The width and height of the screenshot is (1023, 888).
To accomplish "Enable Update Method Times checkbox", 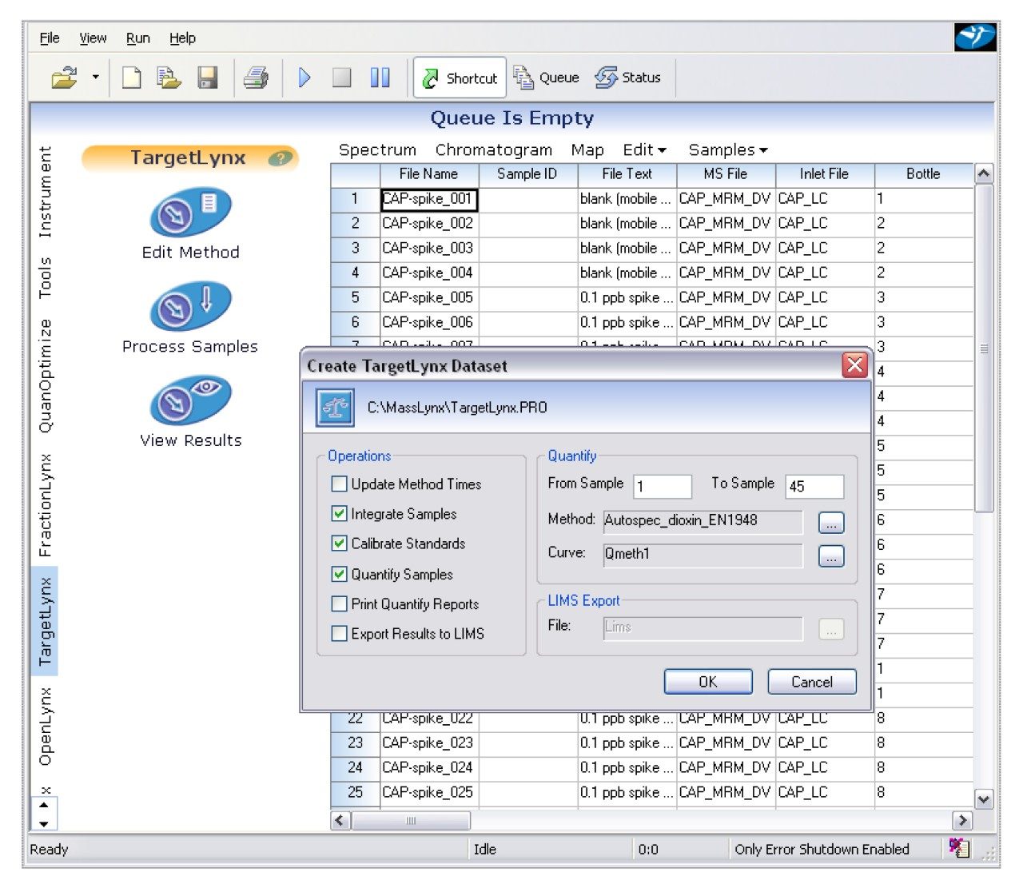I will click(x=340, y=484).
